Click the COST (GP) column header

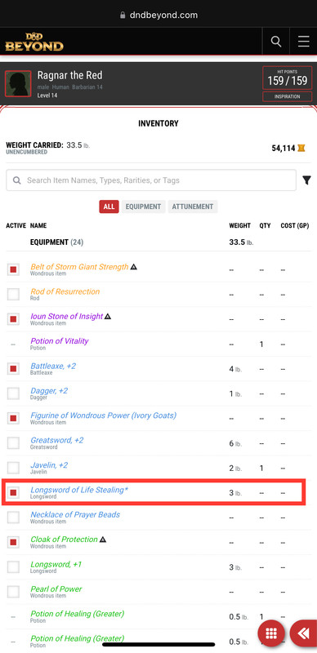[x=295, y=226]
